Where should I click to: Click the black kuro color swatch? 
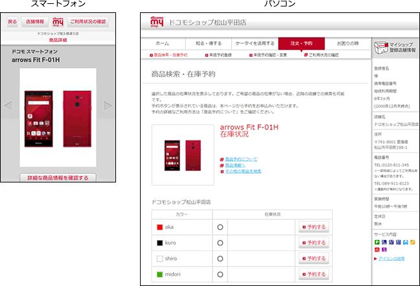(160, 243)
